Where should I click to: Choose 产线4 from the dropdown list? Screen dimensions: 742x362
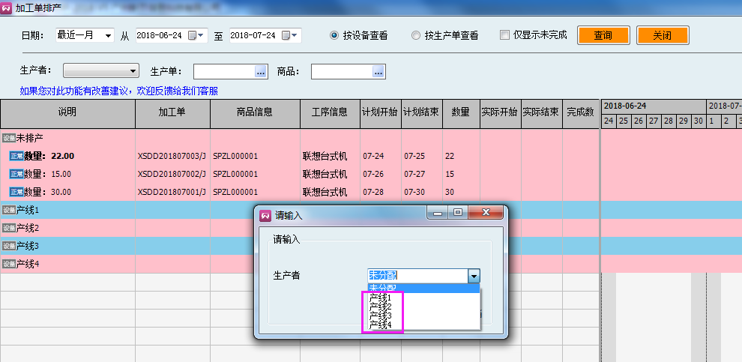(x=381, y=325)
